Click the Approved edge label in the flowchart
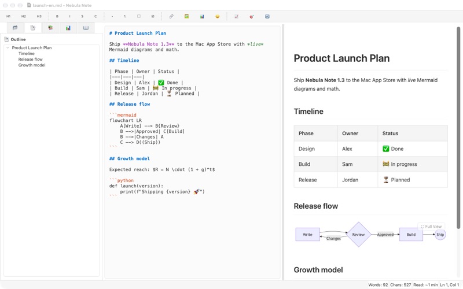The image size is (463, 289). [x=385, y=235]
